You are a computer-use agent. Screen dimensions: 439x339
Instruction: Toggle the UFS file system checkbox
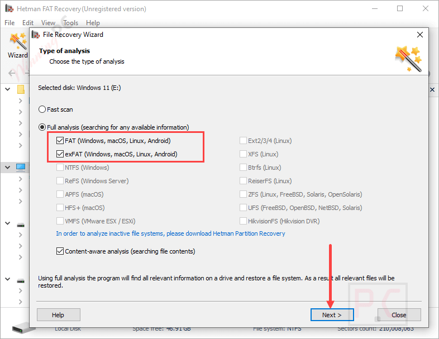(243, 208)
